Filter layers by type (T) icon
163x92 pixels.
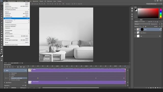click(x=153, y=22)
